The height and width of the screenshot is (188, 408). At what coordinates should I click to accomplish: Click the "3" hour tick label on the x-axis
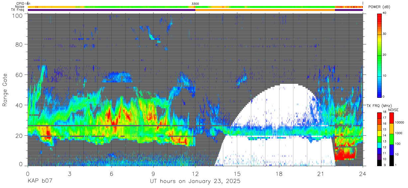coord(69,174)
